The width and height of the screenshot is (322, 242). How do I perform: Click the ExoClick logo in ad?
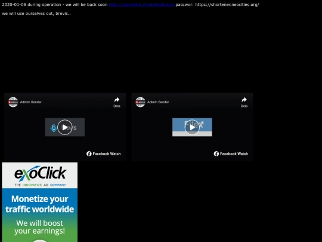click(41, 173)
